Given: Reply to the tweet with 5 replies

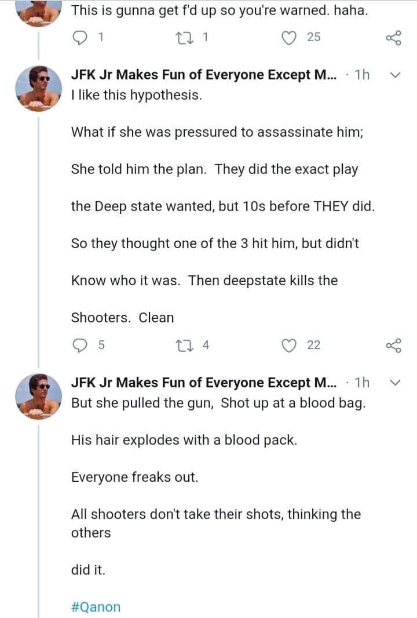Looking at the screenshot, I should click(x=79, y=346).
